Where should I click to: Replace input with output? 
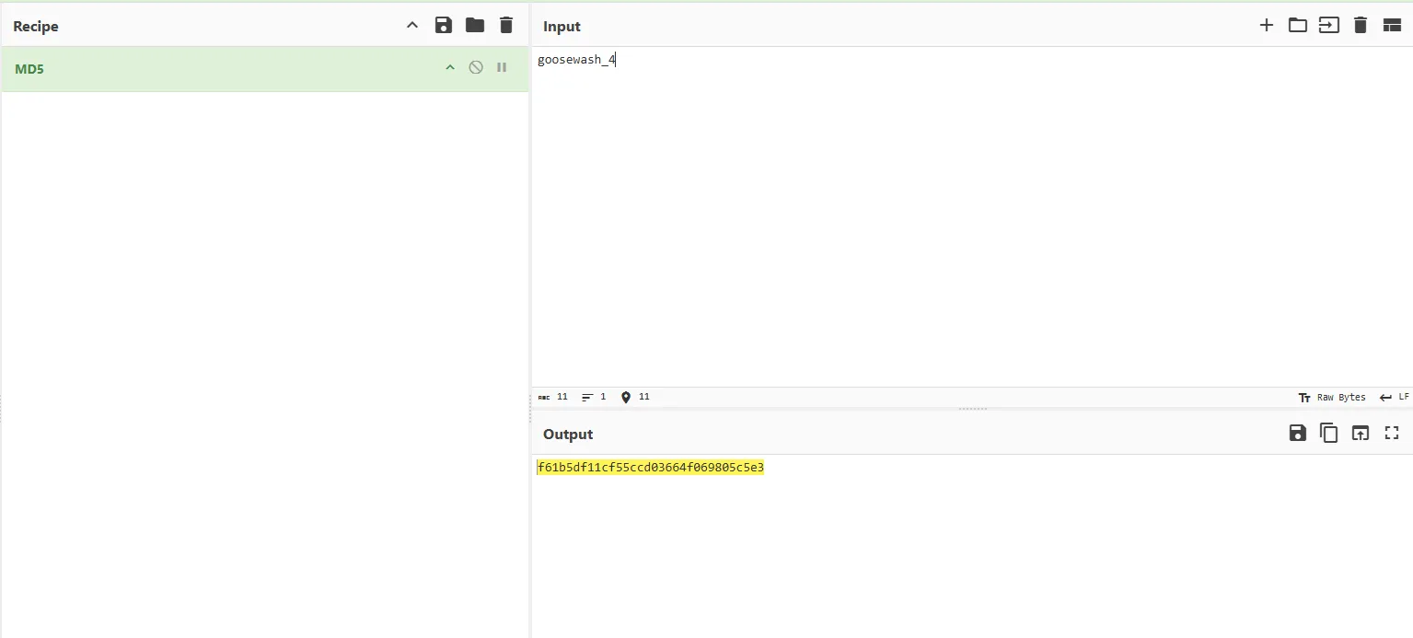(1361, 434)
